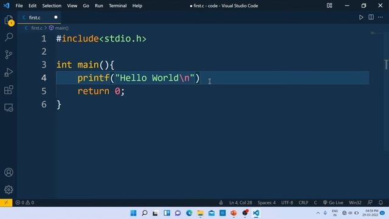Show errors and warnings count in status bar
This screenshot has height=219, width=389.
[25, 203]
